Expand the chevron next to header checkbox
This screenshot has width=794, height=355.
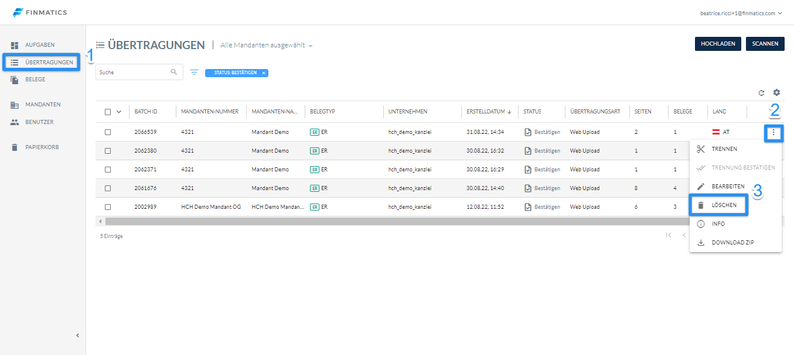119,112
